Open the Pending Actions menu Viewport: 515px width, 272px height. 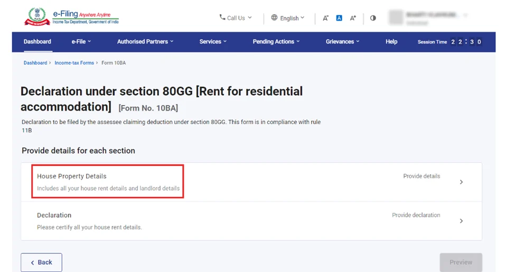click(x=276, y=42)
